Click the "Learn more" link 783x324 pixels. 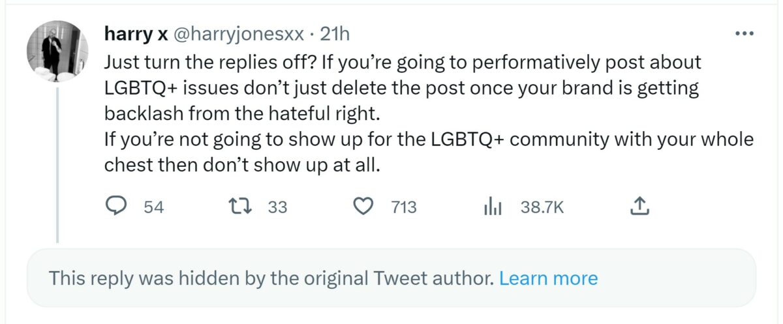[x=548, y=279]
